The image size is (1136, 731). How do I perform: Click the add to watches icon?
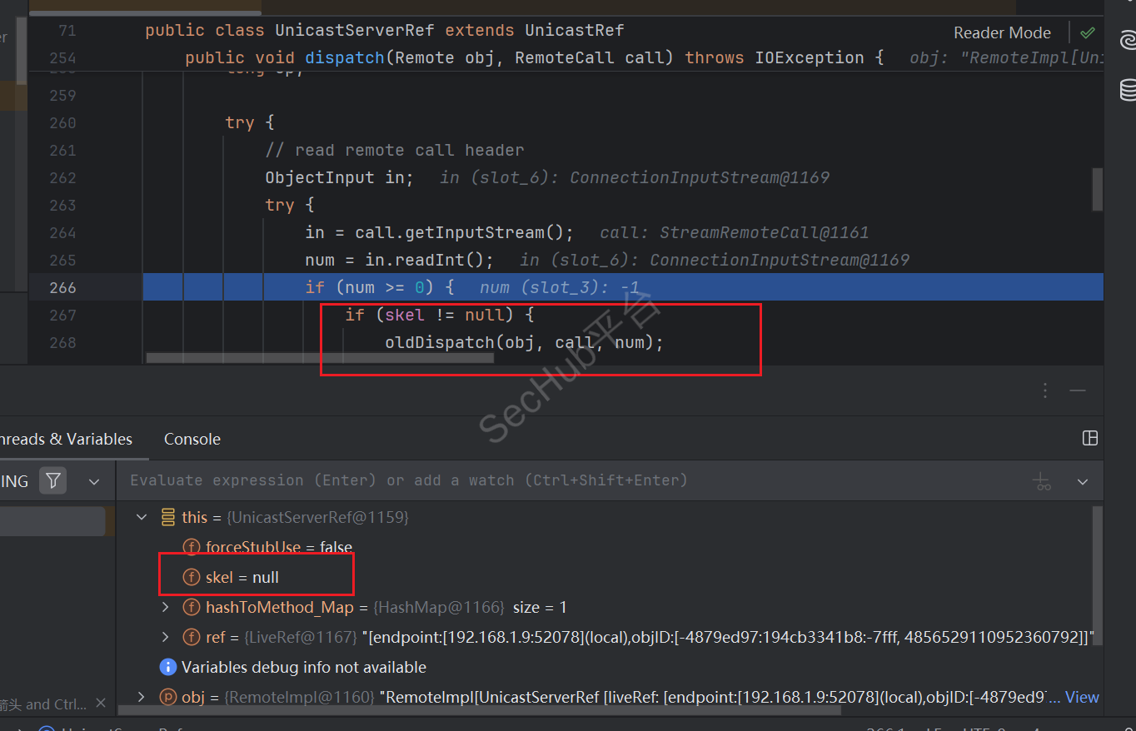1042,481
